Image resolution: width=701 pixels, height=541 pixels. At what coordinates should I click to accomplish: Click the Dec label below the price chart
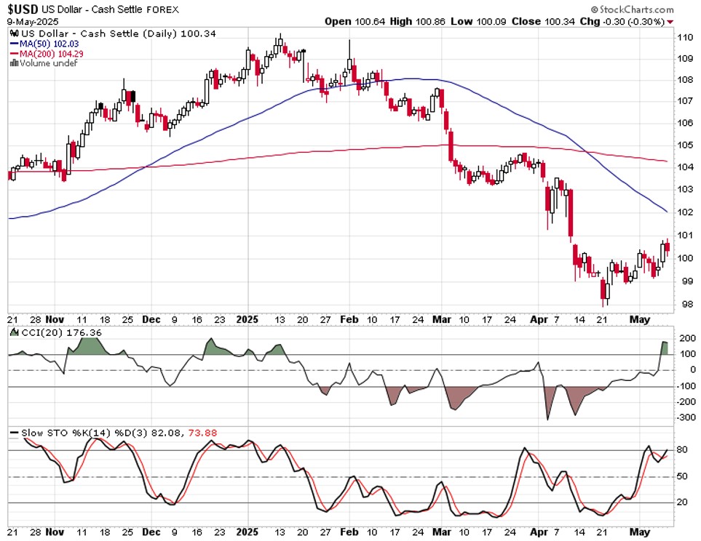(151, 319)
